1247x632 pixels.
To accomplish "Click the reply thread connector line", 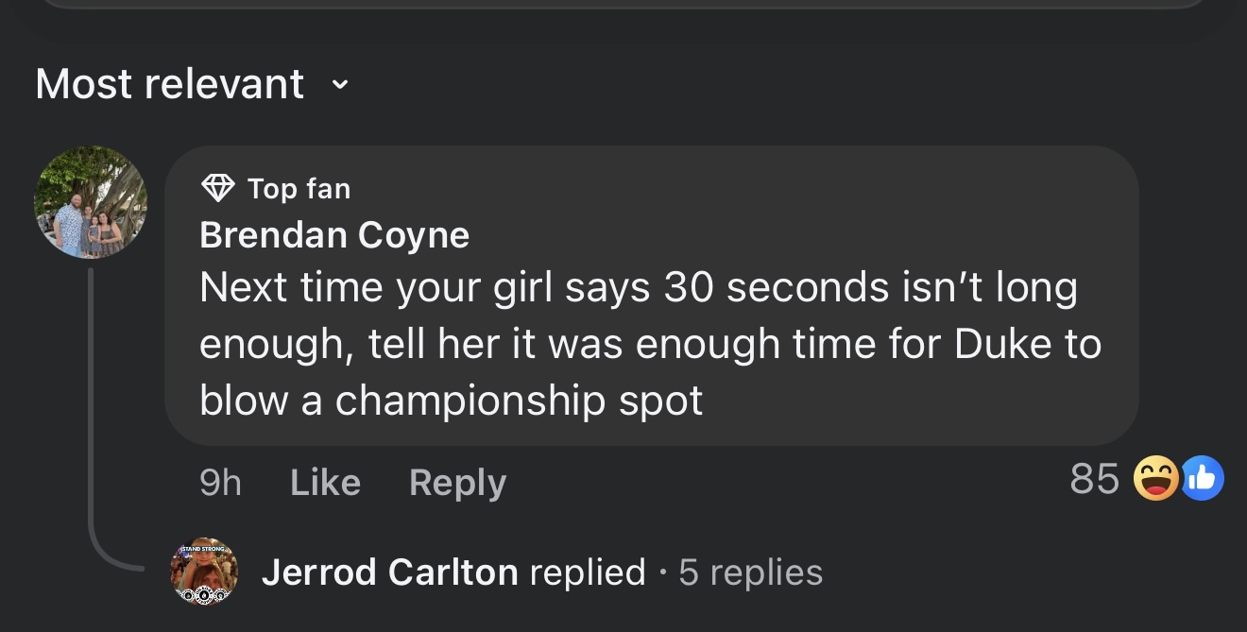I will point(92,416).
